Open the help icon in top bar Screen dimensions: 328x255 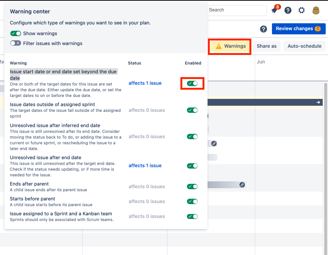point(288,10)
